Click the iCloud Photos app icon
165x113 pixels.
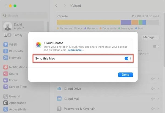click(39, 45)
